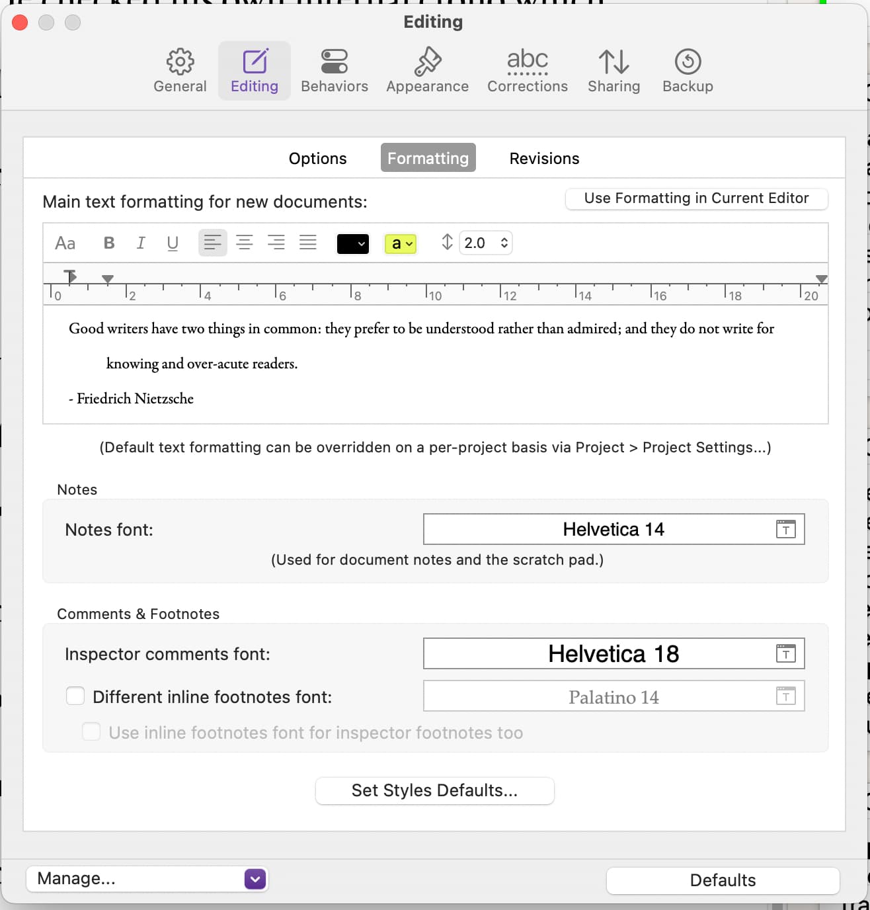
Task: Click Use Formatting in Current Editor
Action: click(697, 198)
